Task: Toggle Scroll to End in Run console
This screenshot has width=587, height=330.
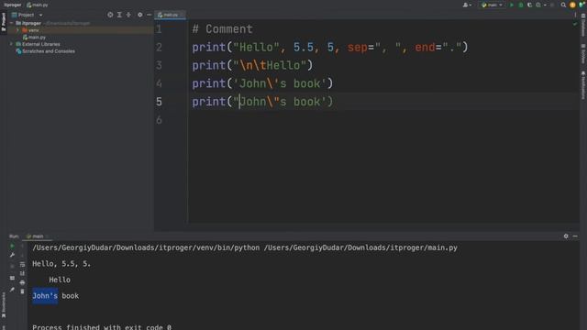Action: point(22,273)
